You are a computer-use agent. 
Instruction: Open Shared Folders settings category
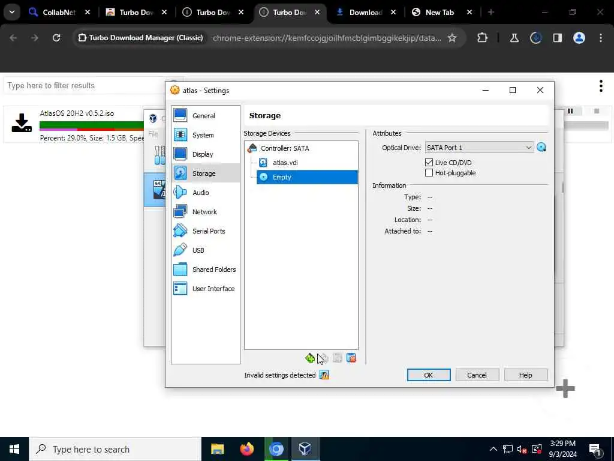(205, 270)
